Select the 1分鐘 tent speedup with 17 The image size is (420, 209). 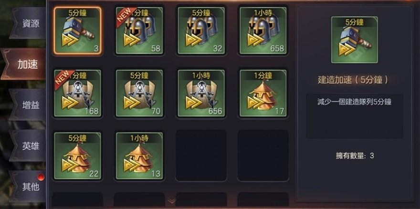[x=263, y=93]
